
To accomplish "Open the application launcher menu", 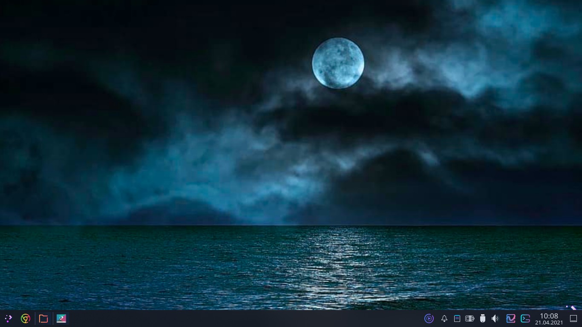I will tap(8, 318).
